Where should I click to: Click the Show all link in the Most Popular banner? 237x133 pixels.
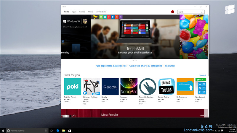[x=203, y=115]
